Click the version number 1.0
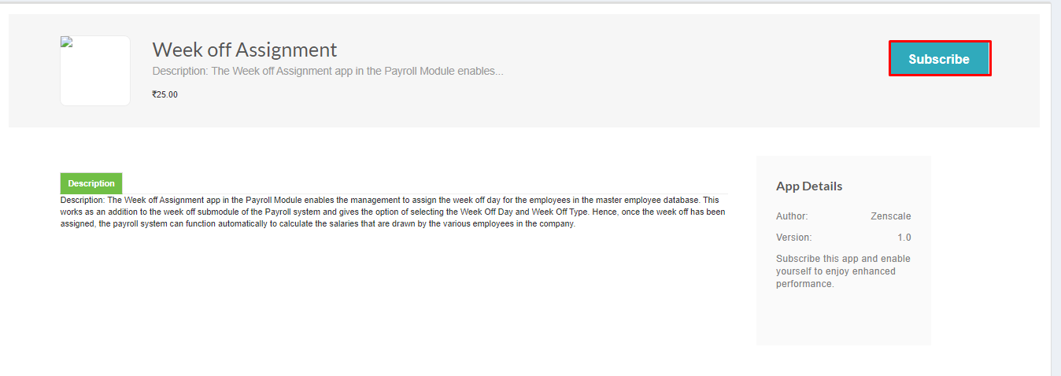This screenshot has height=376, width=1061. click(904, 237)
